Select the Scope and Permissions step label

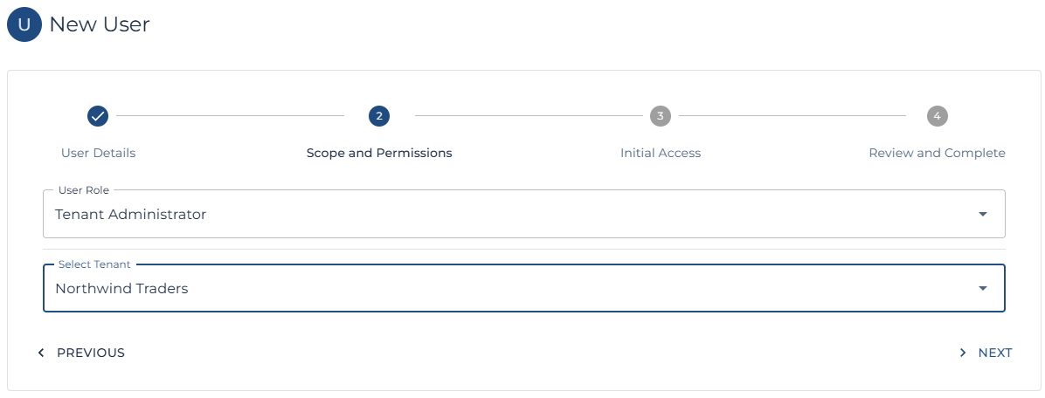pyautogui.click(x=379, y=153)
